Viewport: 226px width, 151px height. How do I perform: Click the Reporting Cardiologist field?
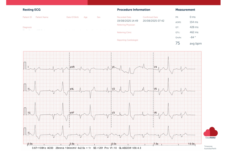(x=128, y=40)
